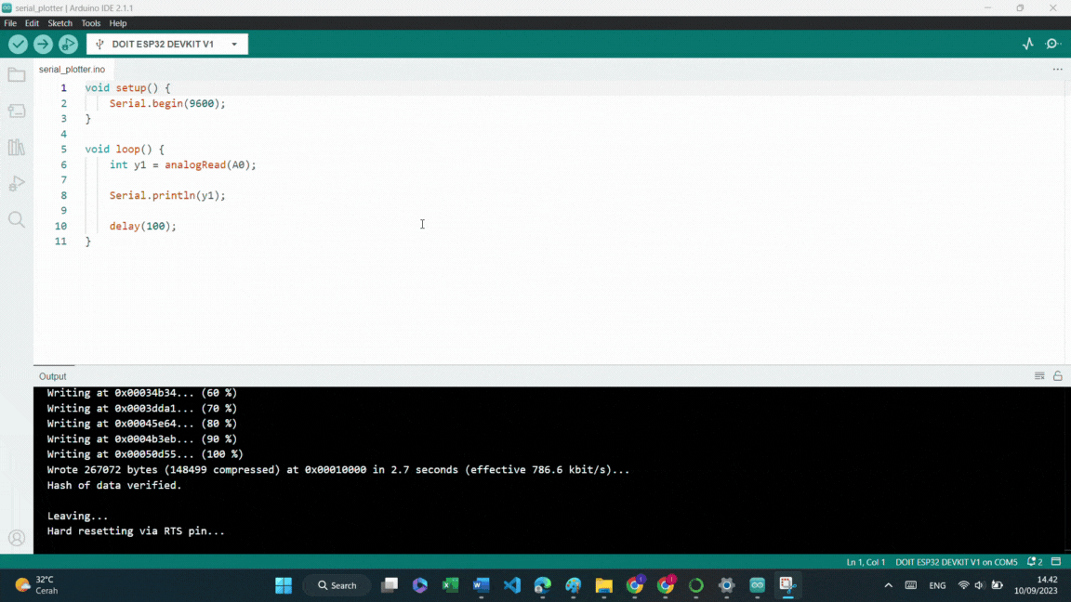Open the Search sidebar icon
1071x602 pixels.
[17, 220]
